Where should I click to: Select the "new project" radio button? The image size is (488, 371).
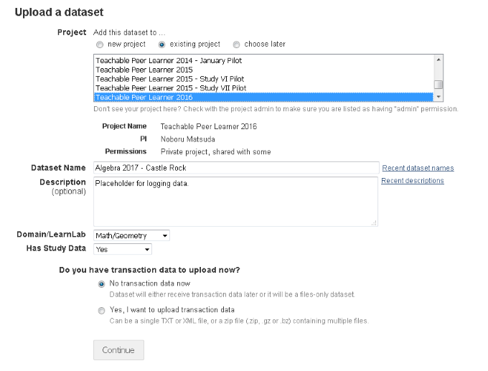100,44
